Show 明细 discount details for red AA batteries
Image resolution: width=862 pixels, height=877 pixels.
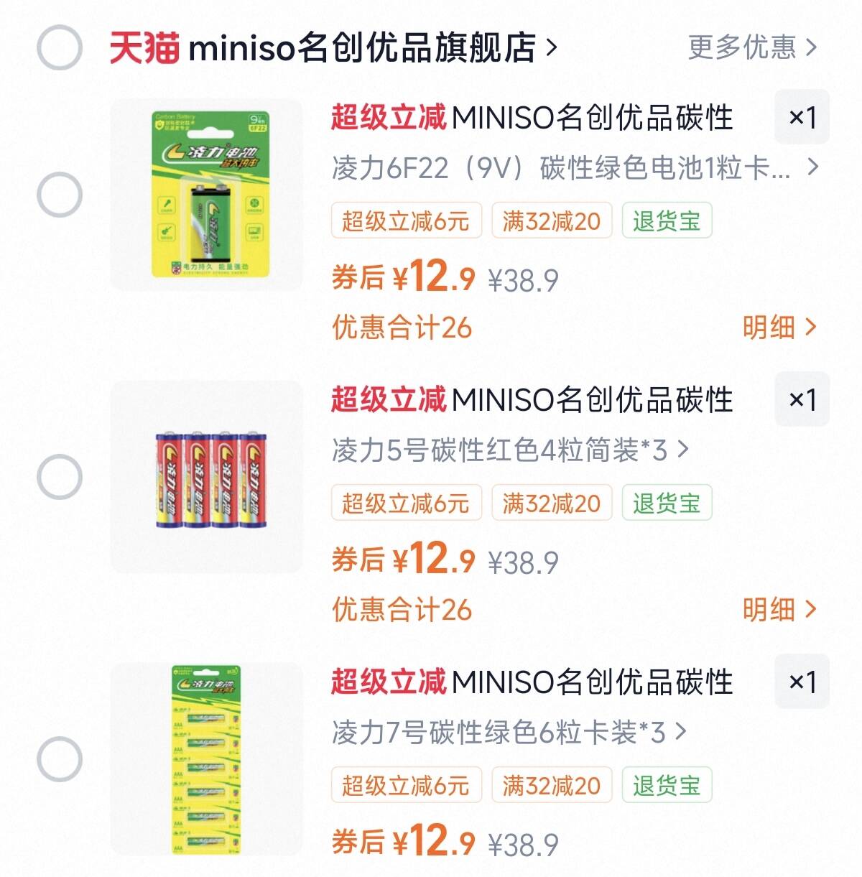(x=779, y=610)
